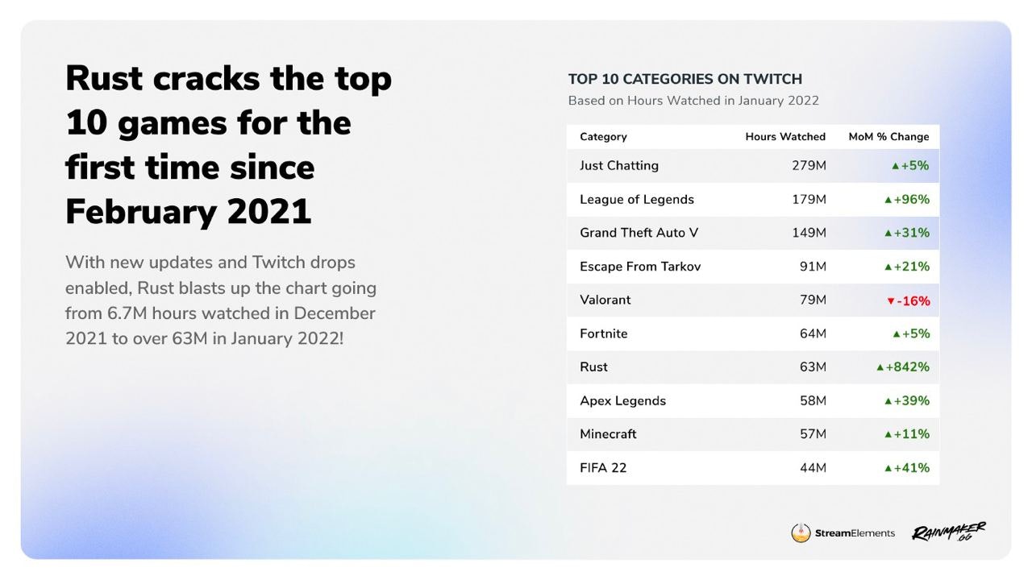Select the Escape From Tarkov category name

click(640, 267)
